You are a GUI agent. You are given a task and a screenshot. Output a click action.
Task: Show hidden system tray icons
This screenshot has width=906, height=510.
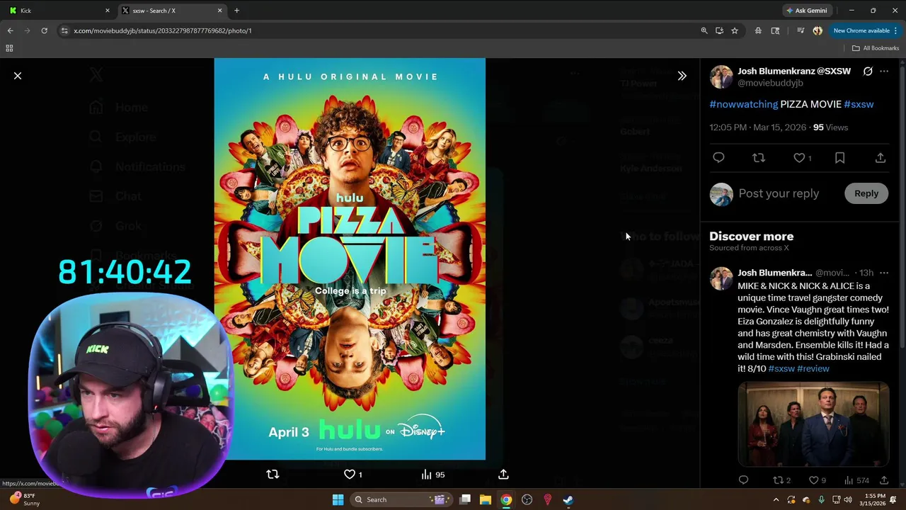pos(776,499)
